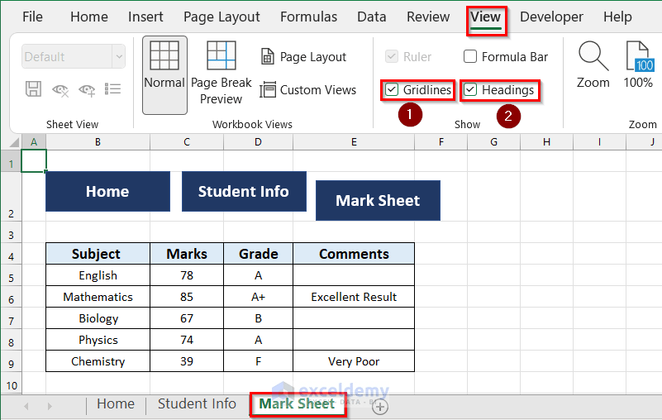Select the grade cell showing B

point(259,318)
